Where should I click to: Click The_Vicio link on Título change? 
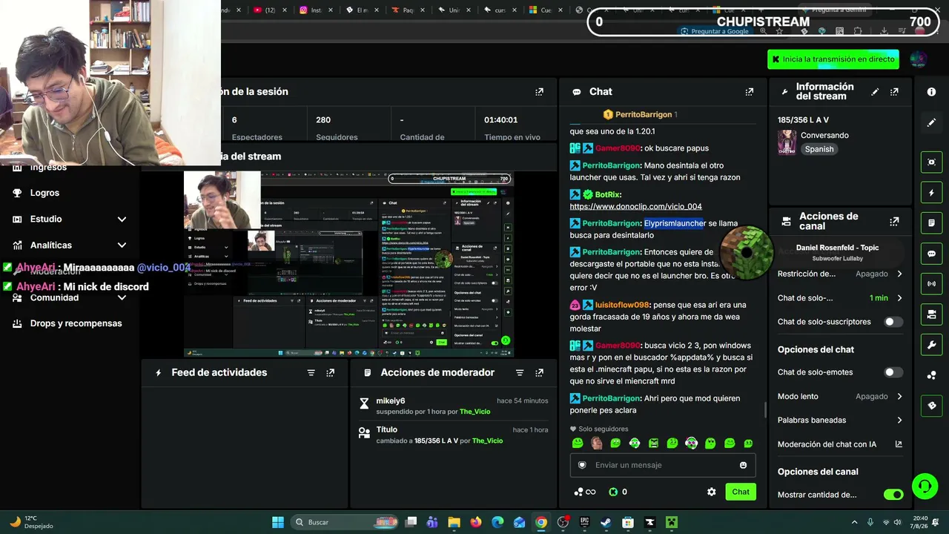click(x=487, y=441)
